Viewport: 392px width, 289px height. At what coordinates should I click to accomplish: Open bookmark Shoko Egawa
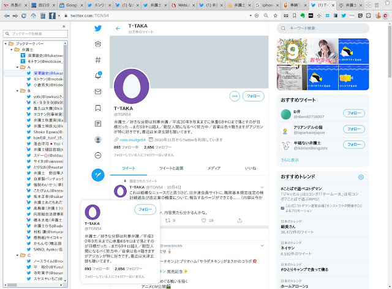45,132
